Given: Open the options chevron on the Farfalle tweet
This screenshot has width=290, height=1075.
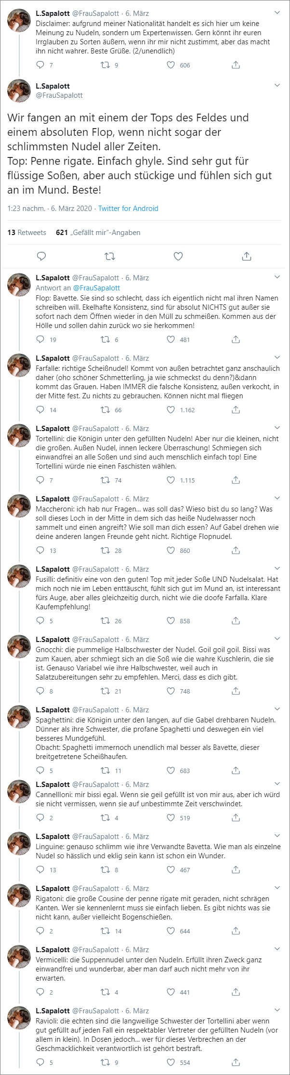Looking at the screenshot, I should (x=277, y=358).
